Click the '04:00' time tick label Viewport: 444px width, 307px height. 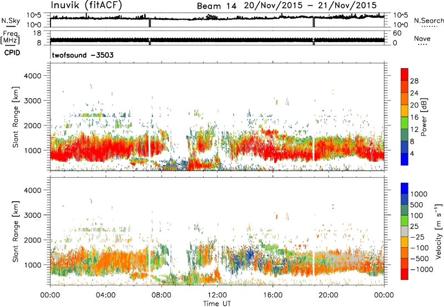coord(105,295)
